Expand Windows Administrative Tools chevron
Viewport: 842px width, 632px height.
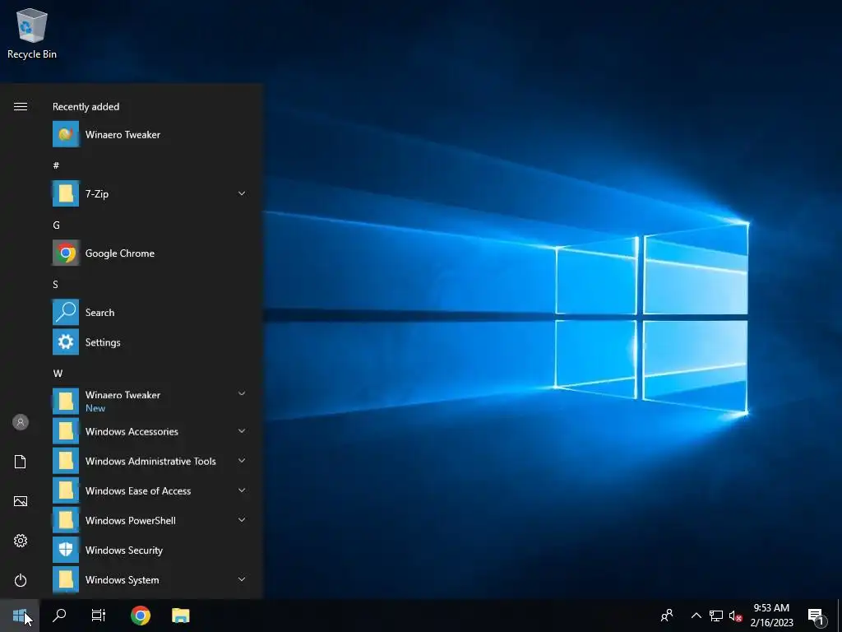click(242, 461)
